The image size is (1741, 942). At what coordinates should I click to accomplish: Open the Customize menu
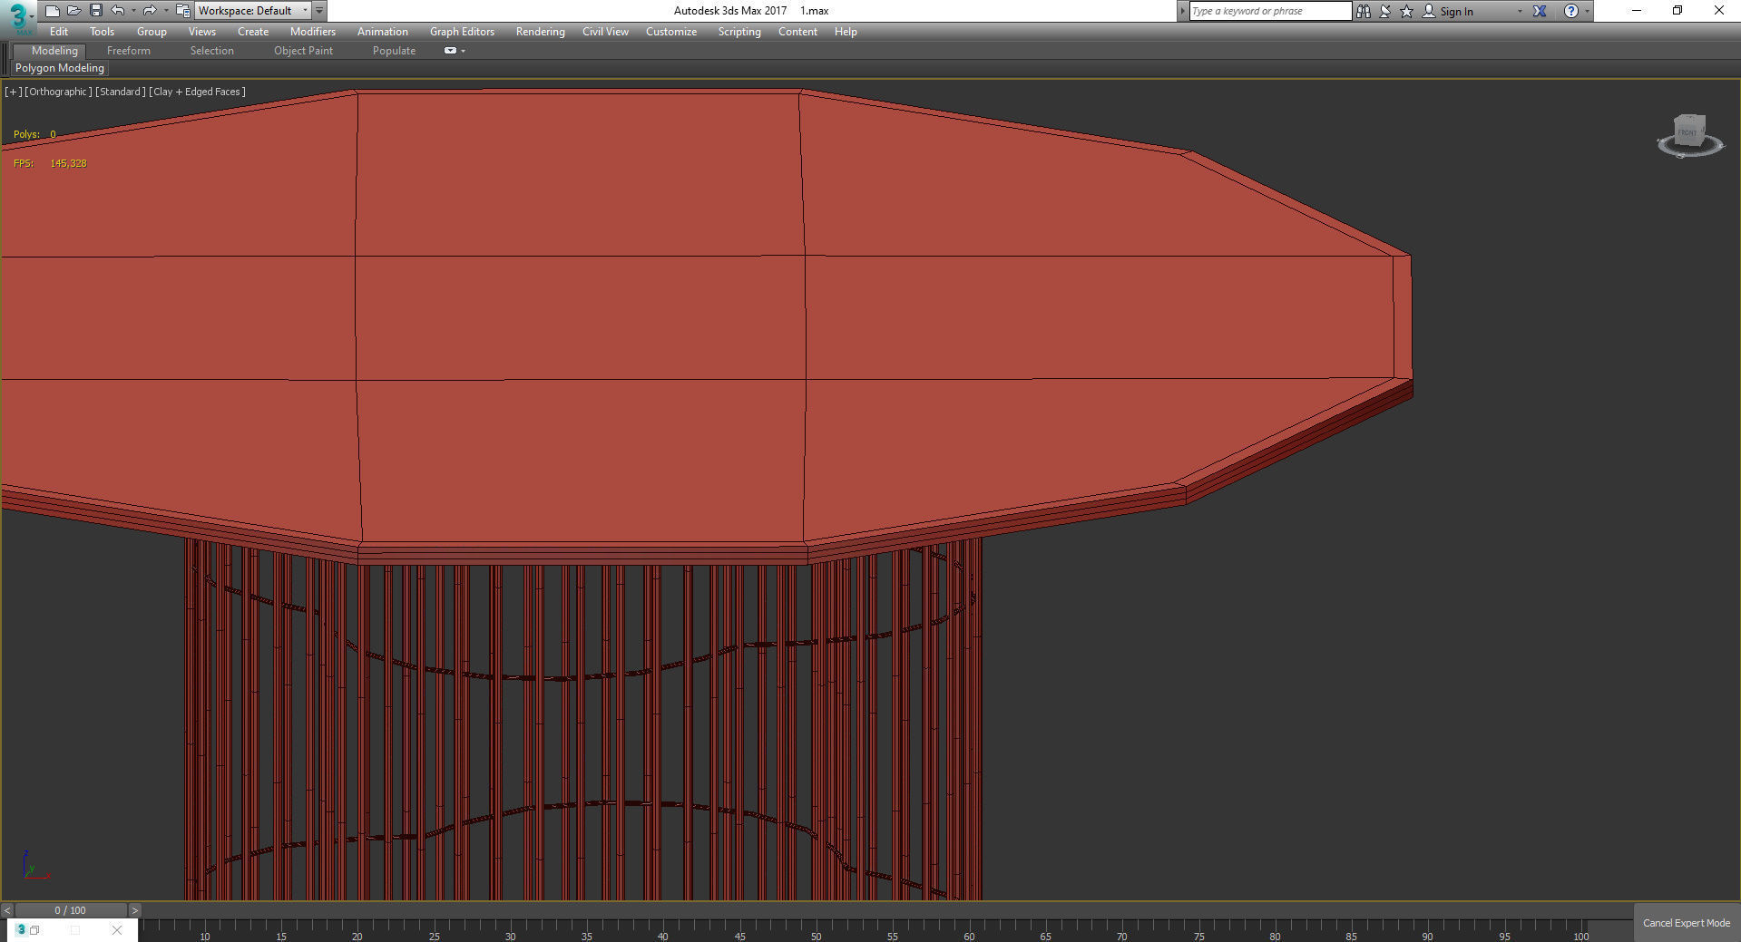click(671, 32)
